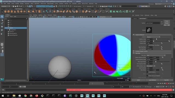This screenshot has height=98, width=175.
Task: Click the map button beside Focal Length
Action: coord(169,41)
